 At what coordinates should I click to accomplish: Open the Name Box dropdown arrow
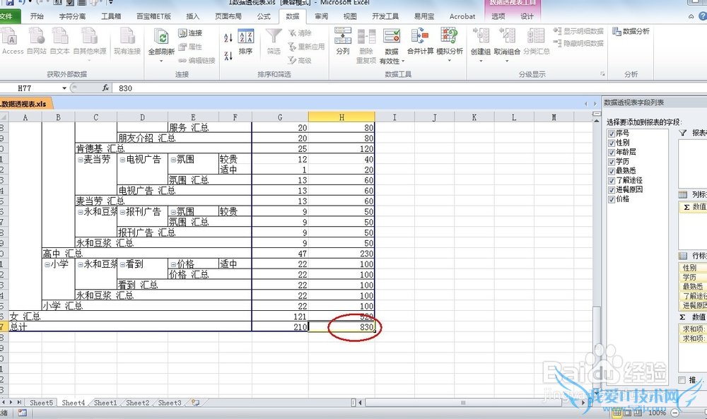coord(64,88)
